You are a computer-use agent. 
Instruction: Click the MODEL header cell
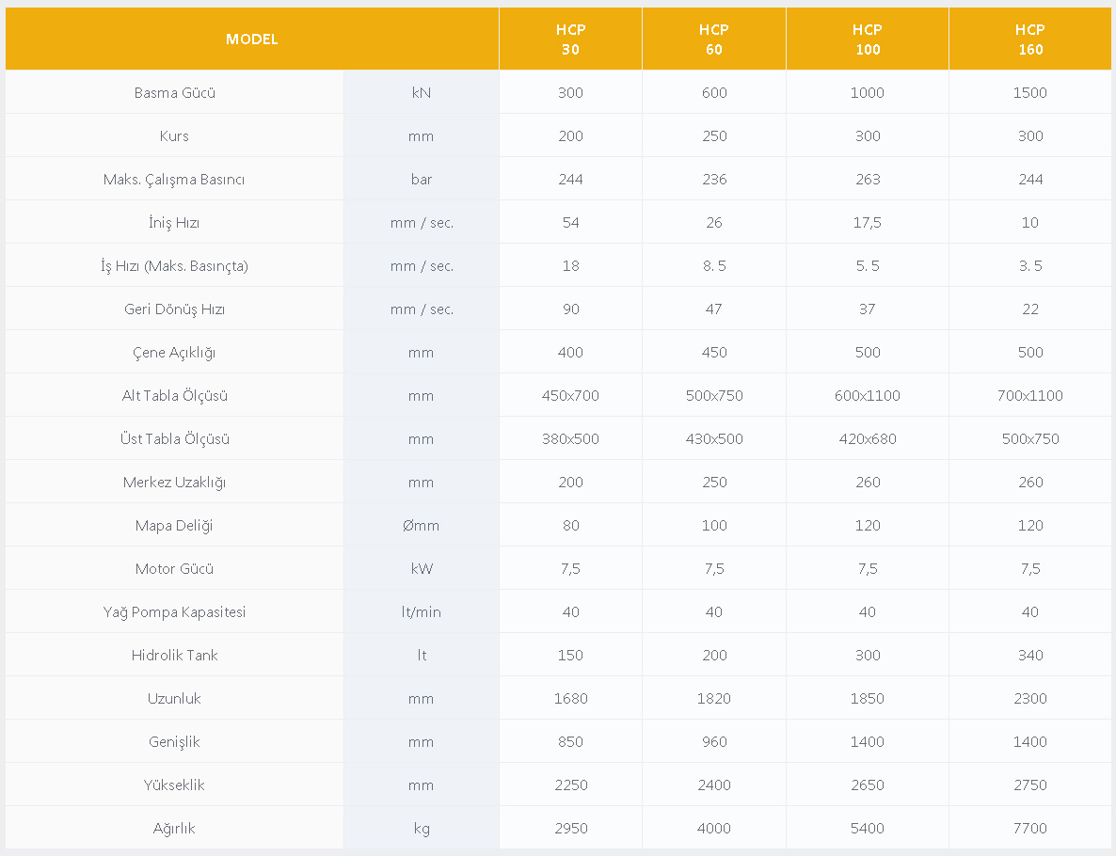(252, 40)
